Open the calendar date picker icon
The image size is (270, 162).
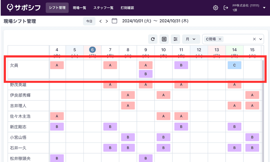click(x=114, y=21)
